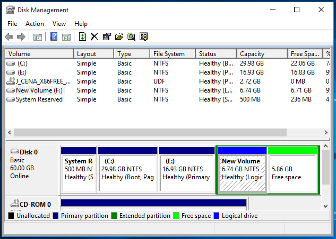Sort by the Status column header
This screenshot has height=239, width=336.
pos(216,54)
